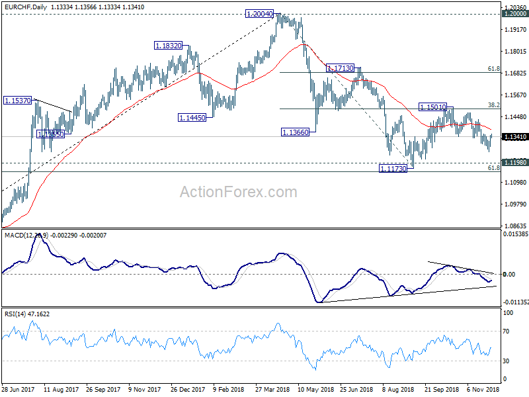Select the 1.11980 level tag on axis
Screen dimensions: 529x397
[x=515, y=162]
